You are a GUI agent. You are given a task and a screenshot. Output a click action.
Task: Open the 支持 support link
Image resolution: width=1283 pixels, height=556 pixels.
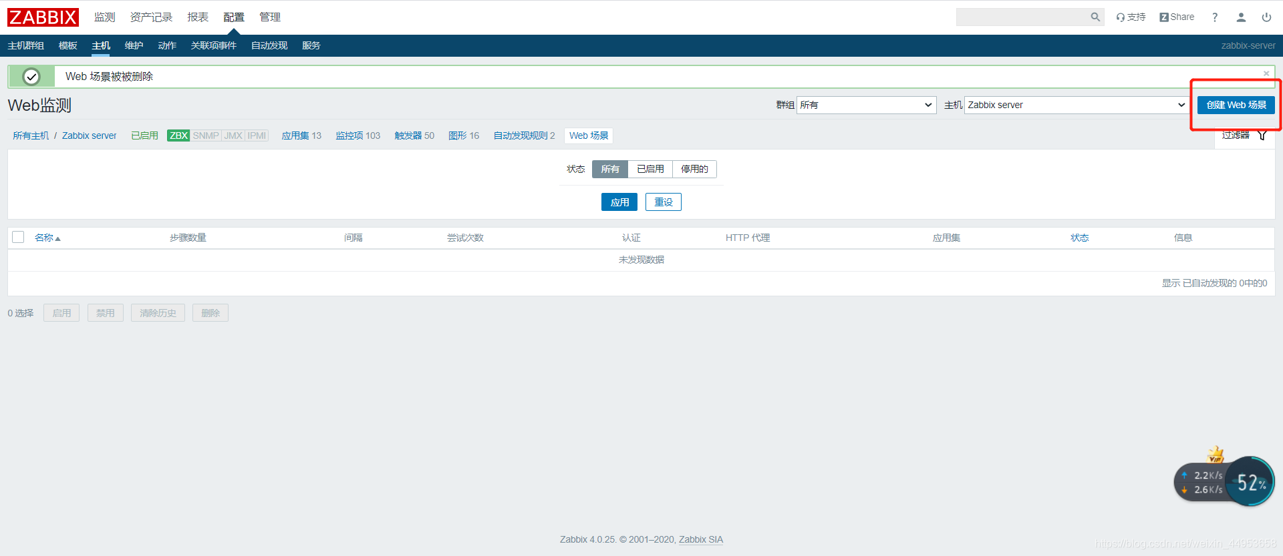(x=1131, y=17)
